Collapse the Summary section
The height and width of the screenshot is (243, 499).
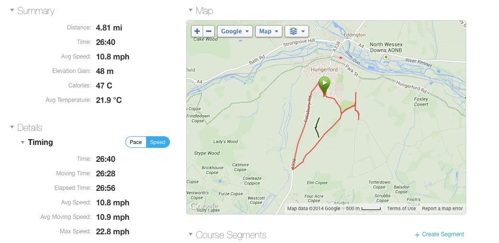tap(12, 11)
